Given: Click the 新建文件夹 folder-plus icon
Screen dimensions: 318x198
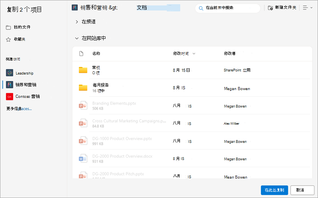Looking at the screenshot, I should click(270, 8).
